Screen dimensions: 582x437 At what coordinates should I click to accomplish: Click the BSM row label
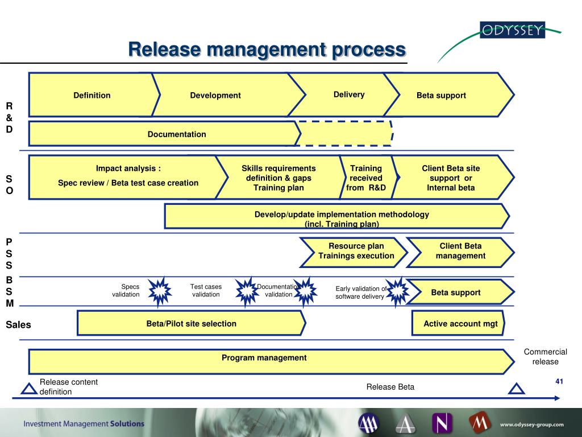point(10,292)
